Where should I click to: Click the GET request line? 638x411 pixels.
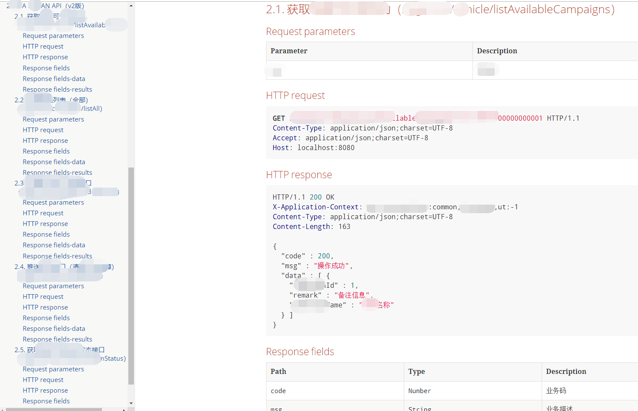426,119
